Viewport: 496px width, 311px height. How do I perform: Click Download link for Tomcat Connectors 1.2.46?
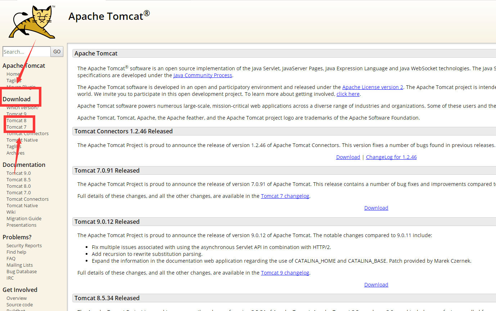coord(348,157)
